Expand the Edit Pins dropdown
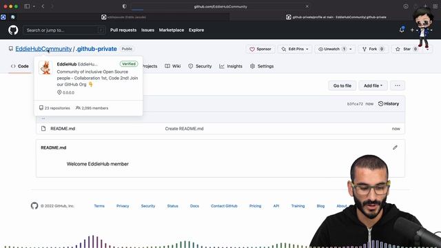This screenshot has width=441, height=248. tap(295, 49)
